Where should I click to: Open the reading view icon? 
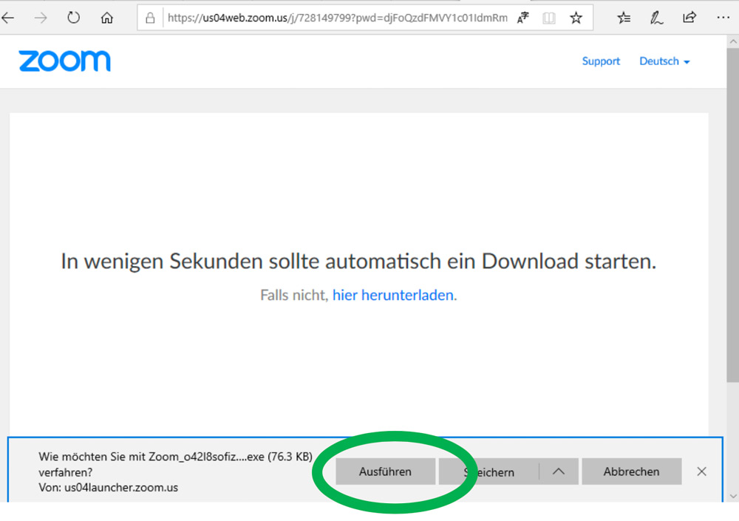[548, 18]
